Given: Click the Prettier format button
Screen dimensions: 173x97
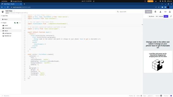Looking at the screenshot, I should click(132, 96).
